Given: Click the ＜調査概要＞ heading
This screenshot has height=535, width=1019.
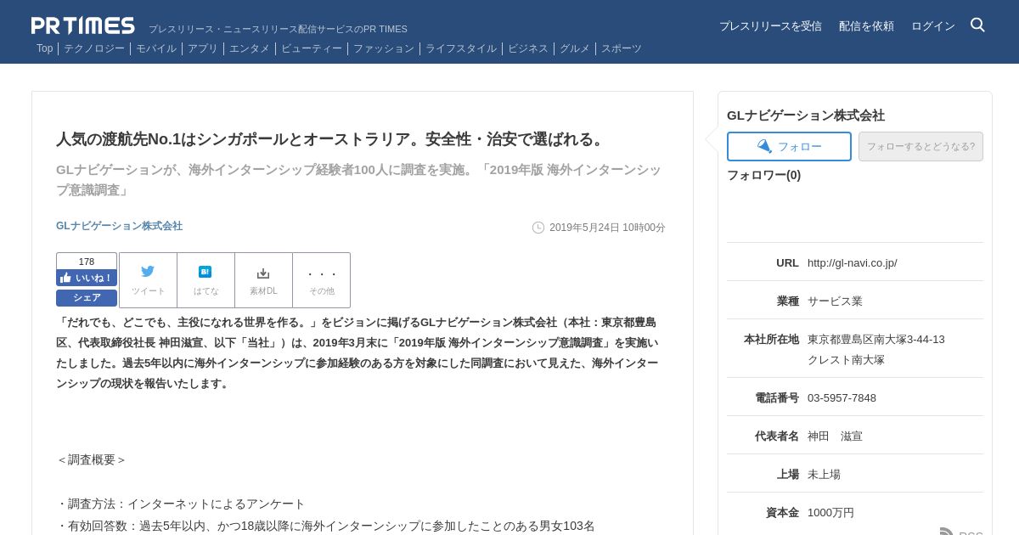Looking at the screenshot, I should [x=92, y=460].
